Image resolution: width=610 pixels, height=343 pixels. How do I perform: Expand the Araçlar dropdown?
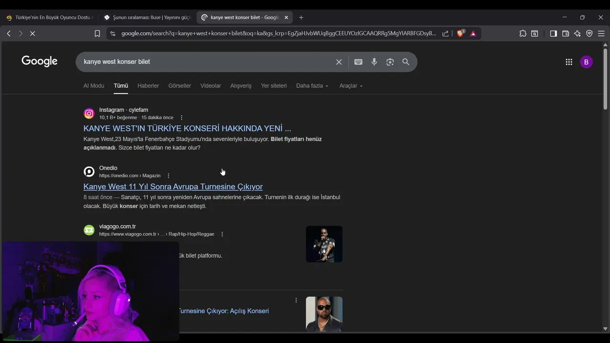[351, 86]
